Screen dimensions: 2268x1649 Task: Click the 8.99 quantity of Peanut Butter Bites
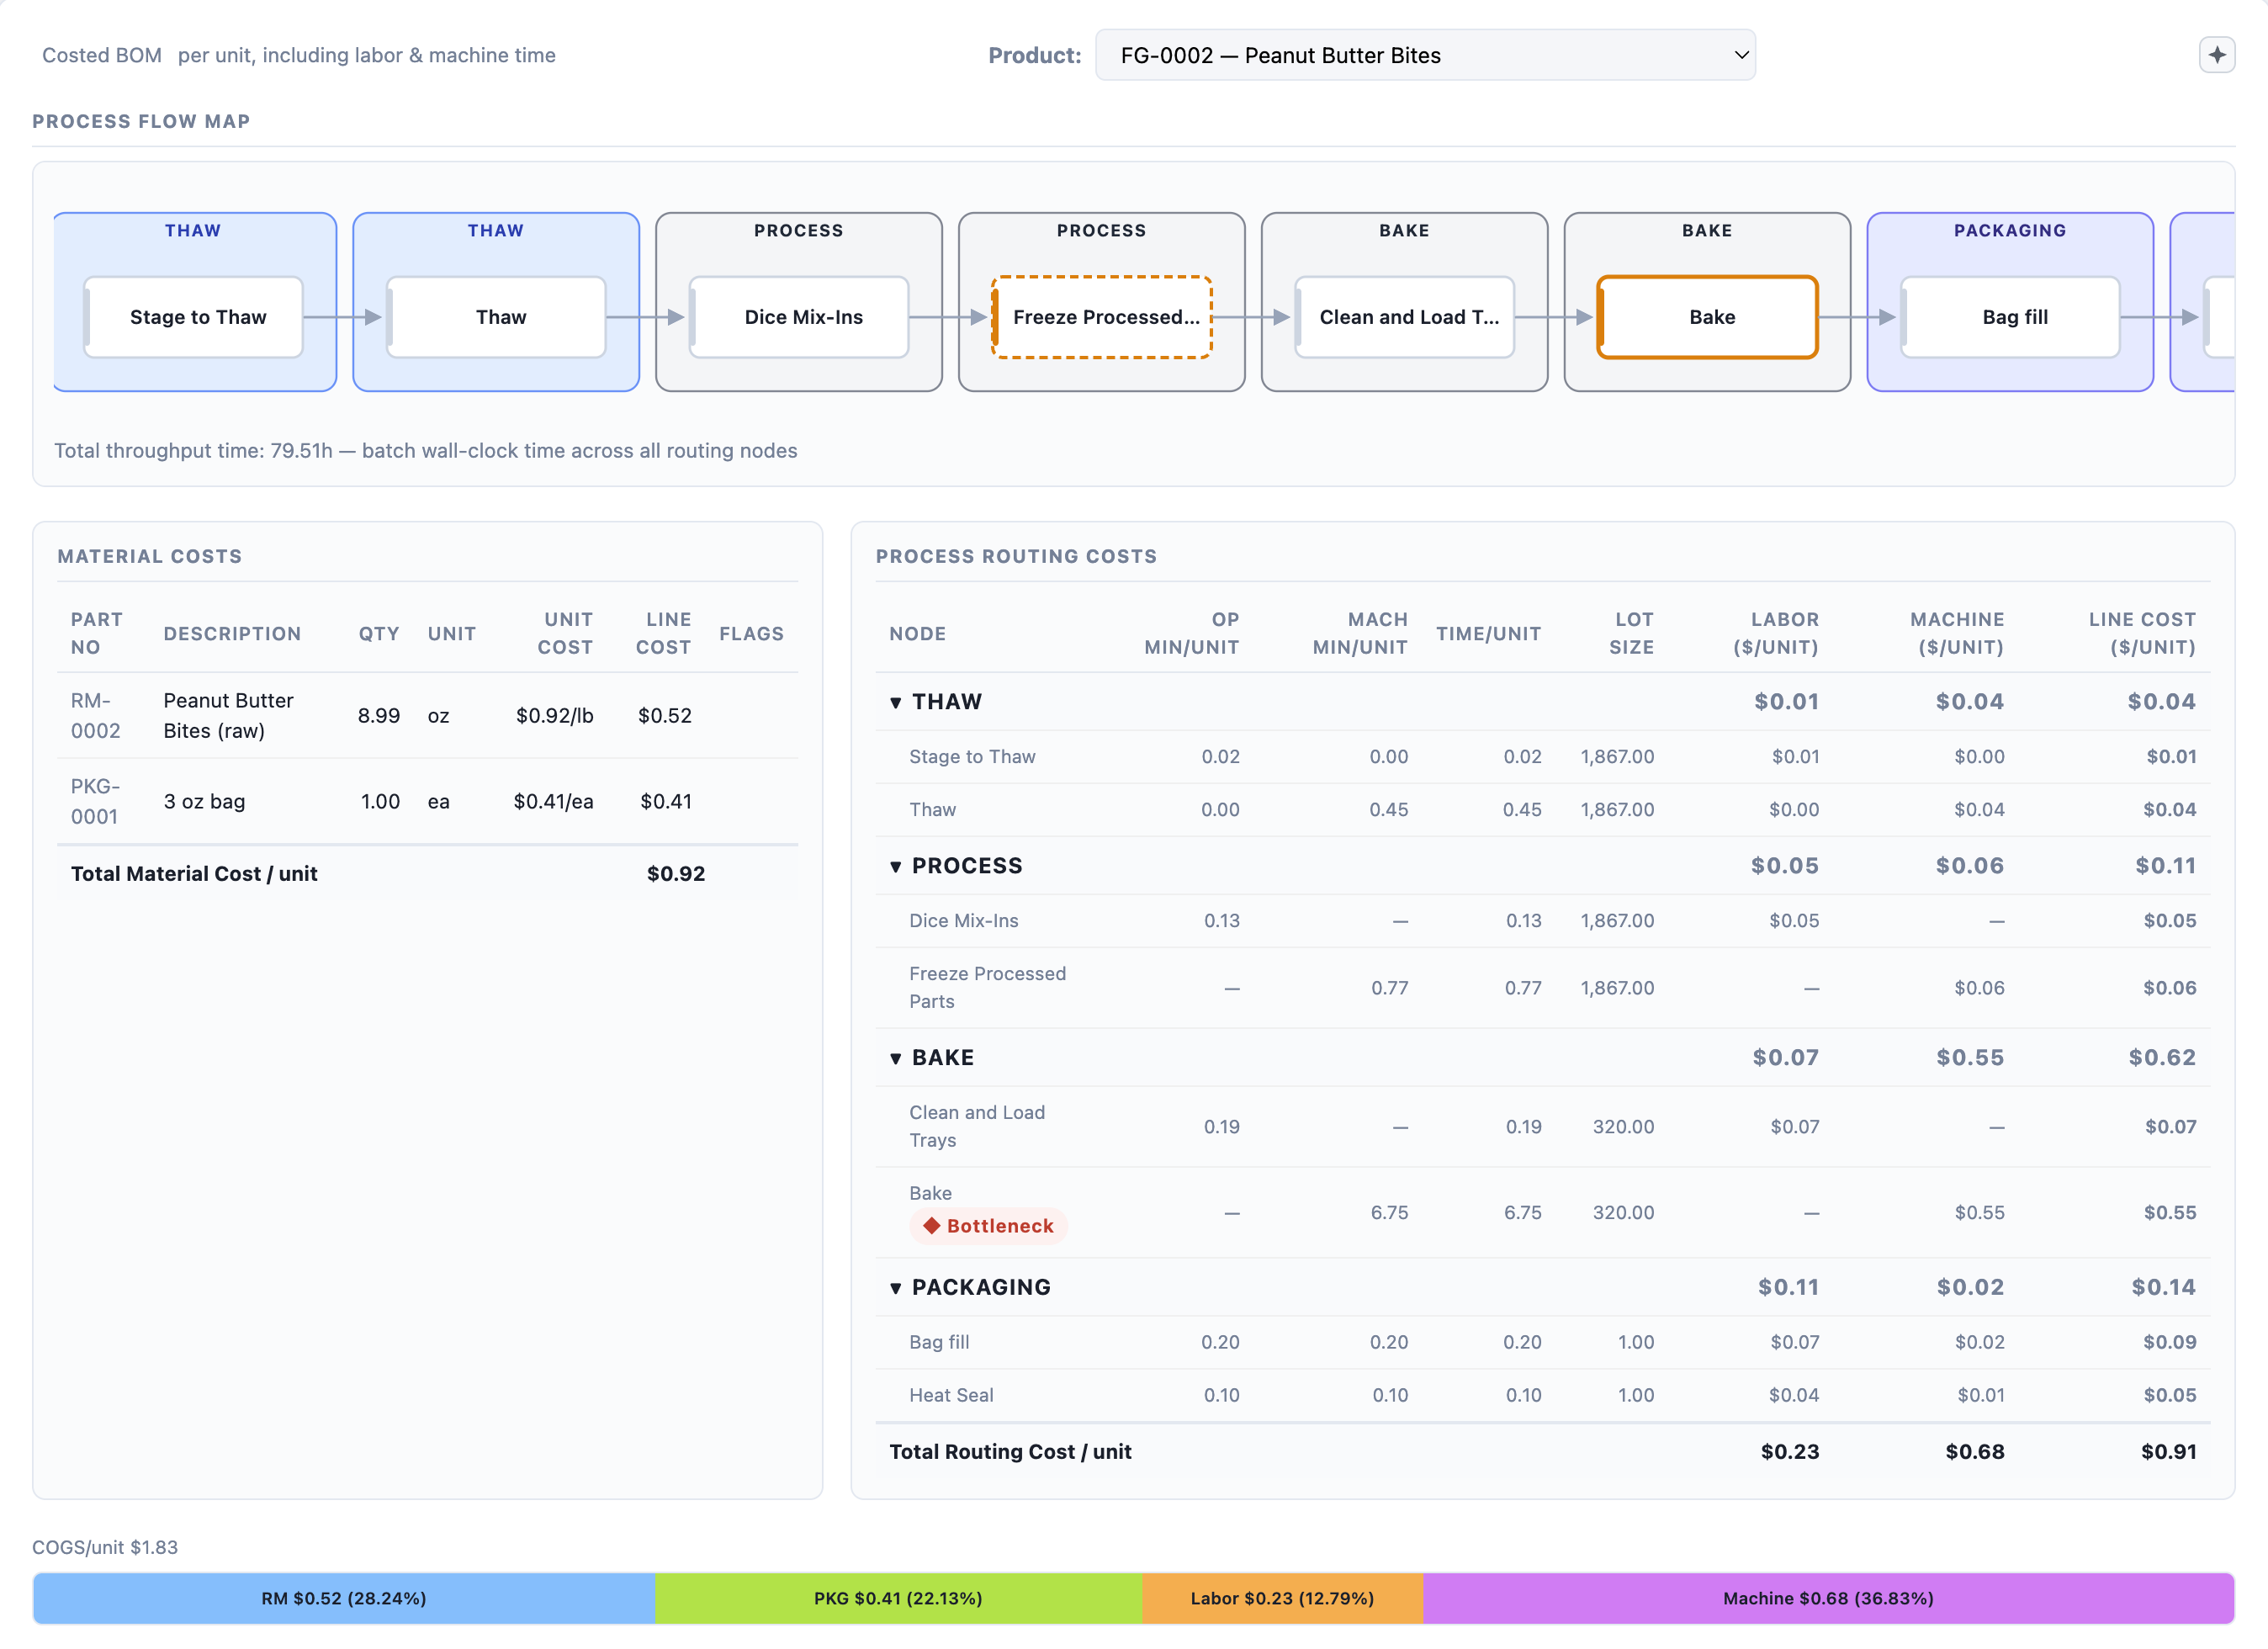tap(379, 716)
